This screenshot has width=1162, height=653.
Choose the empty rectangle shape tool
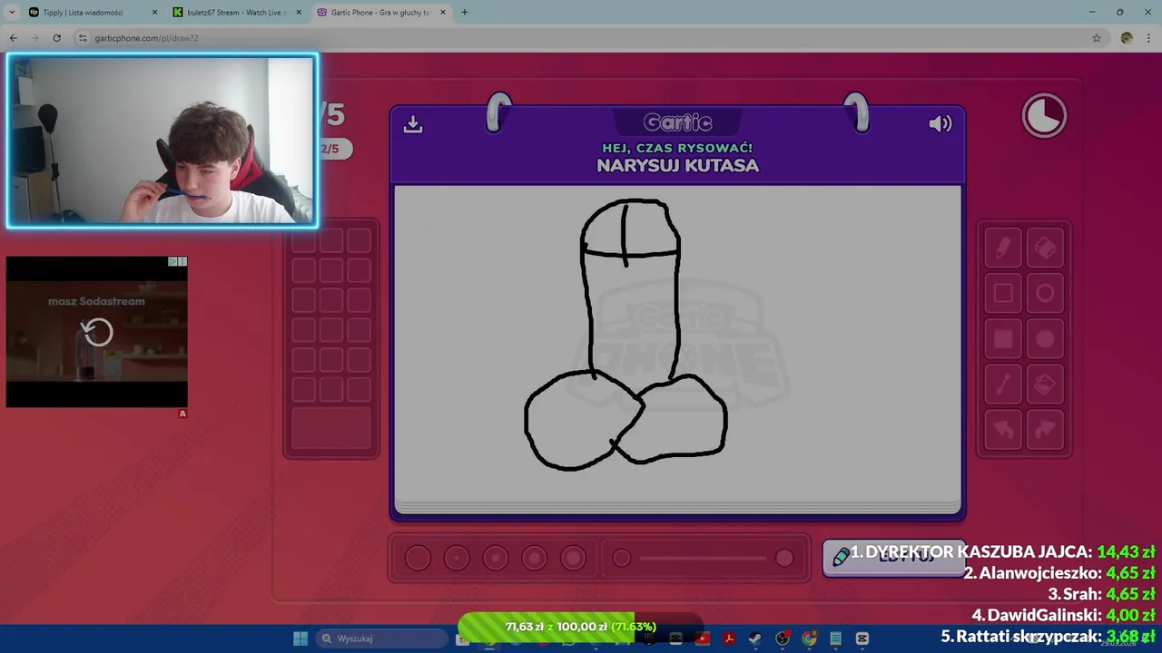coord(1003,293)
